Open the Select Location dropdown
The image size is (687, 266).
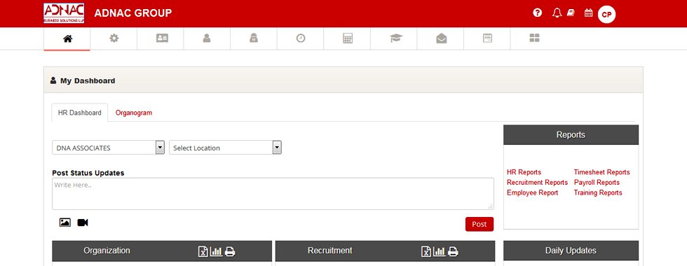tap(225, 148)
